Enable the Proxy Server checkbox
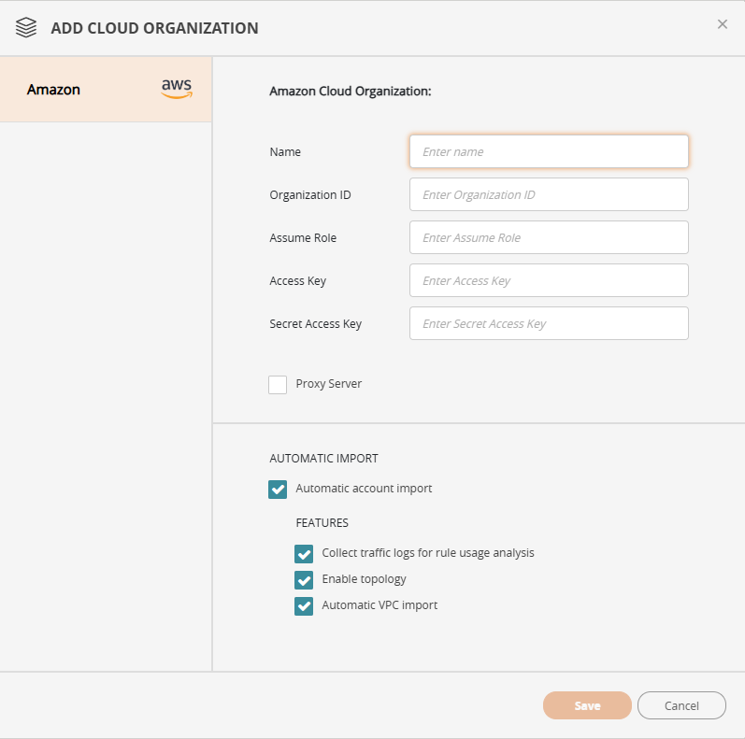Viewport: 745px width, 739px height. pyautogui.click(x=278, y=385)
